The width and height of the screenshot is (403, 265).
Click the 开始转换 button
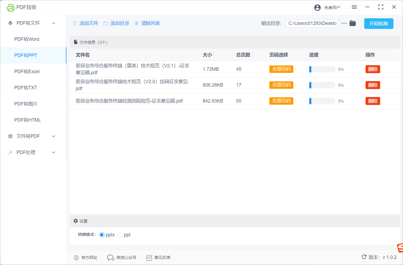379,24
